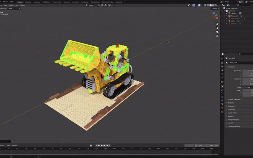Open the viewport Add menu
The image size is (253, 158).
[17, 5]
